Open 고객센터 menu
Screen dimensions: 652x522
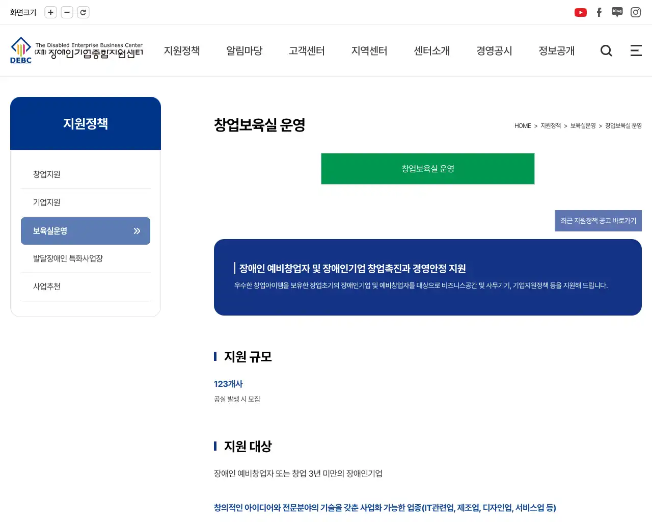click(x=307, y=50)
